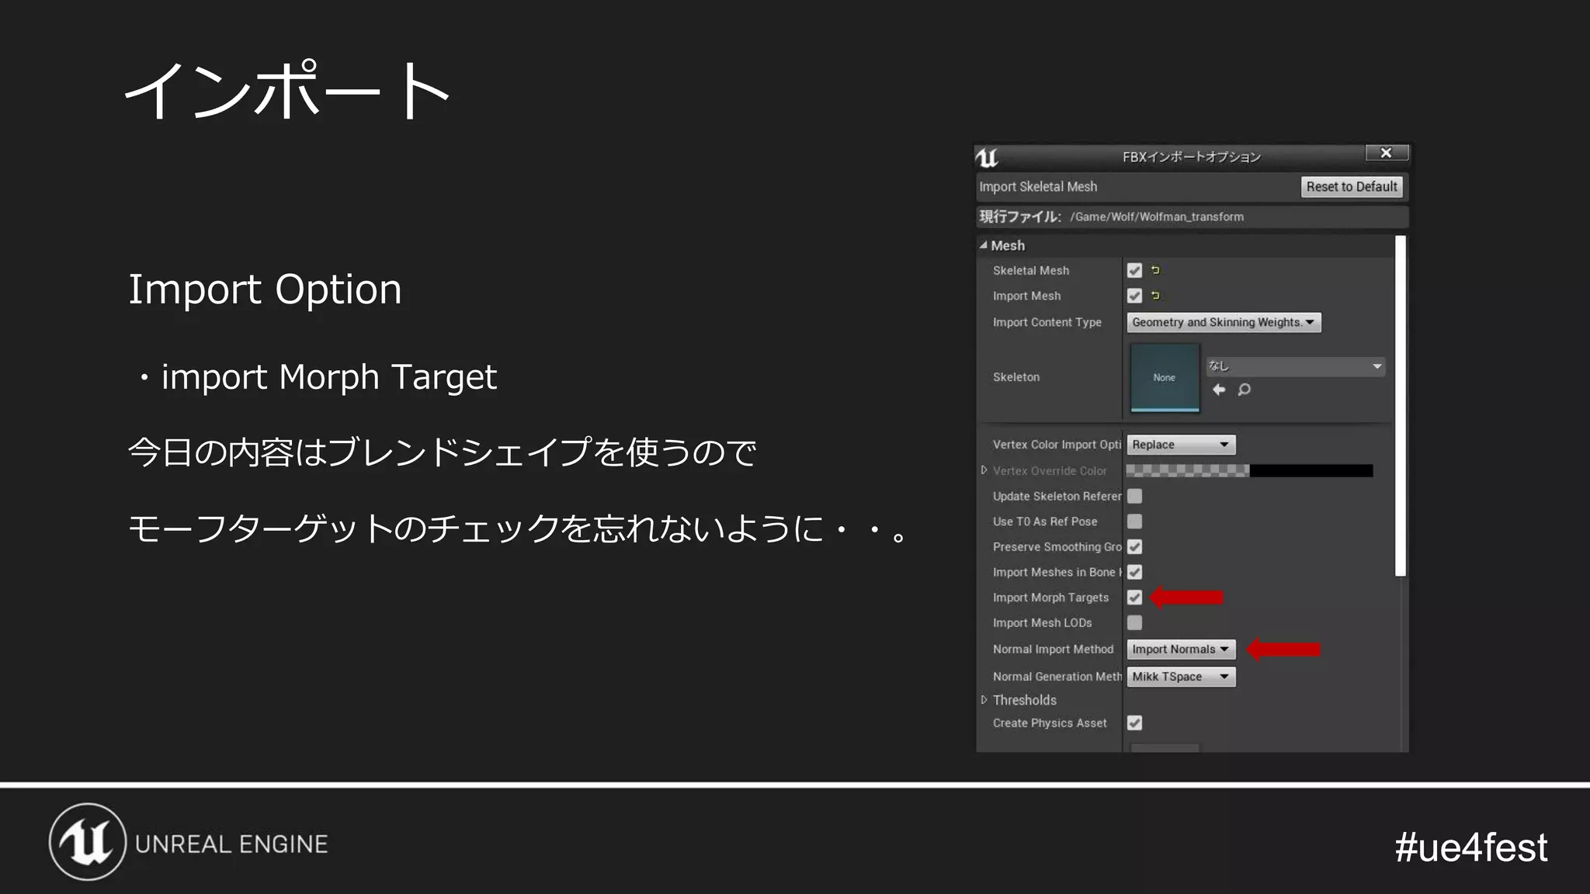Open Vertex Color Import Option Replace dropdown
1590x894 pixels.
(1181, 445)
